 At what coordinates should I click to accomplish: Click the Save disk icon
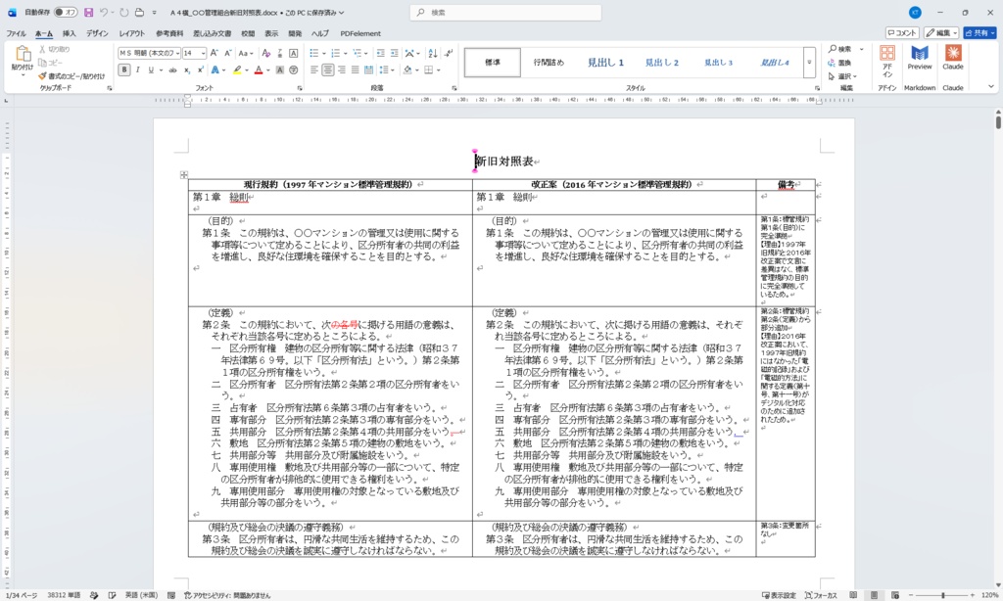click(x=88, y=12)
